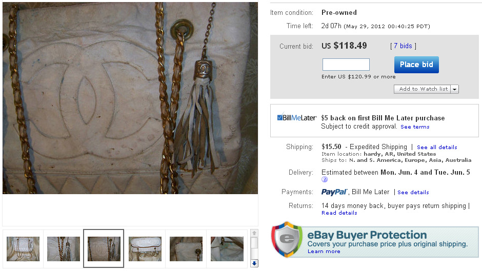Click the thumbnail scroll down arrow
This screenshot has height=272, width=482.
pyautogui.click(x=254, y=263)
